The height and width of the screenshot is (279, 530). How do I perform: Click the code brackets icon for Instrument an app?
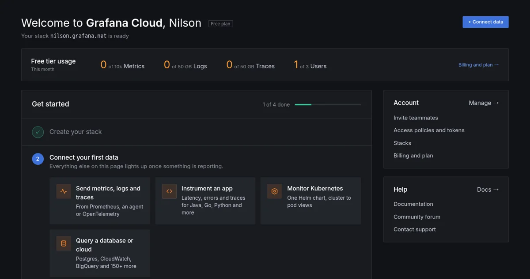pos(169,191)
